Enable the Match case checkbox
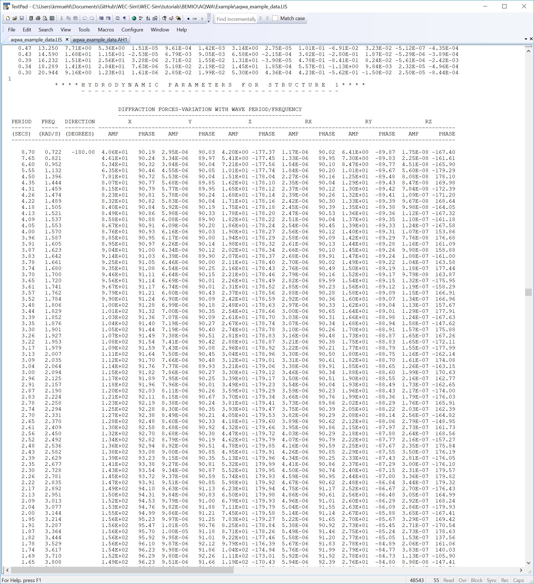Screen dimensions: 534x584 (275, 18)
